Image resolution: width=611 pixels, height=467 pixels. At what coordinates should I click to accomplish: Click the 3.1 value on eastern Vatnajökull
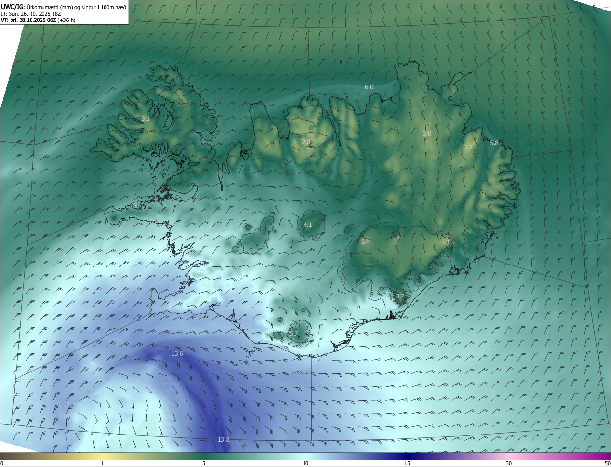[446, 242]
